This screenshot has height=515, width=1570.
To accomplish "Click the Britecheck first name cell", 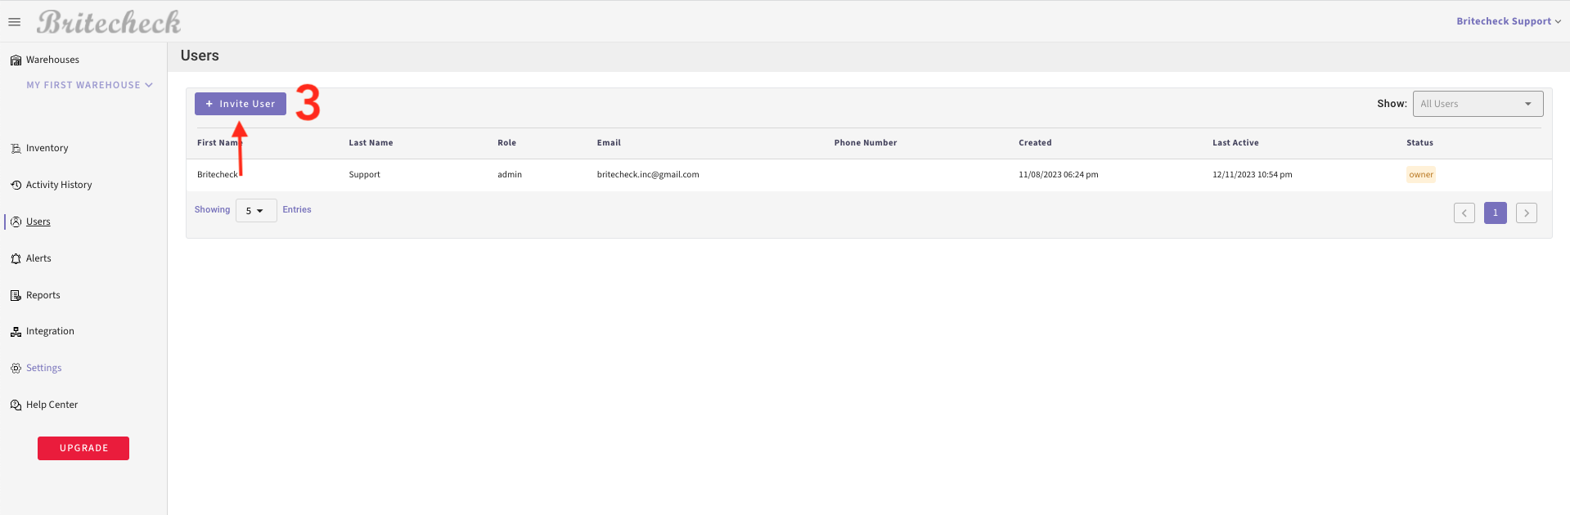I will pos(218,174).
